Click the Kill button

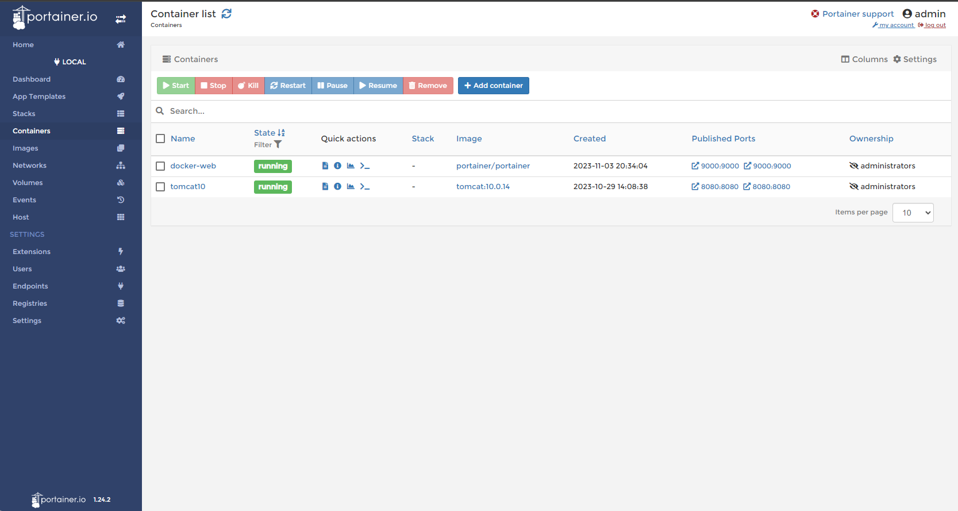248,86
